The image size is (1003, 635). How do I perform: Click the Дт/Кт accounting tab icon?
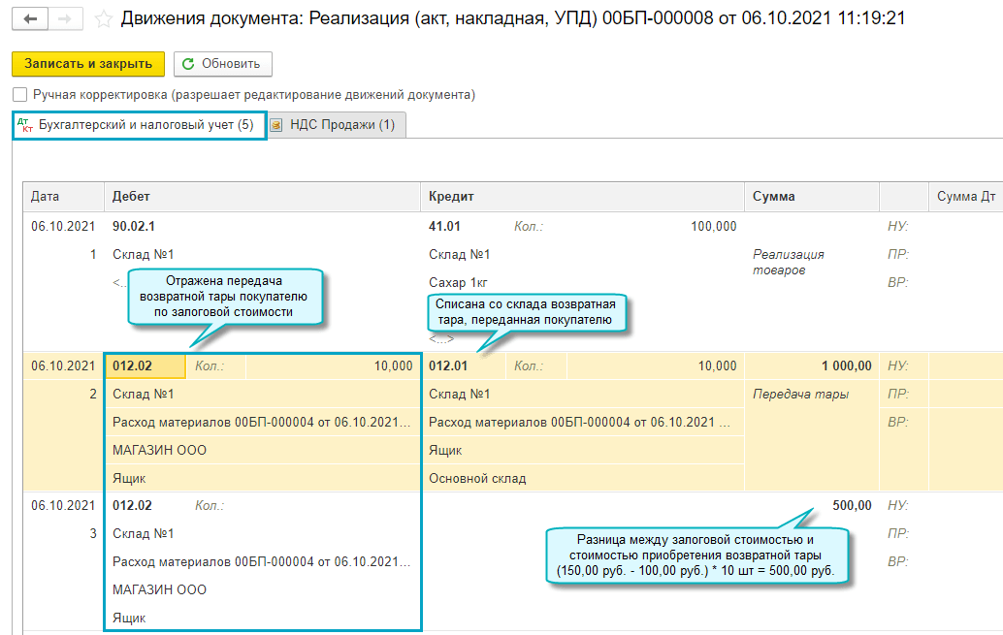click(25, 125)
